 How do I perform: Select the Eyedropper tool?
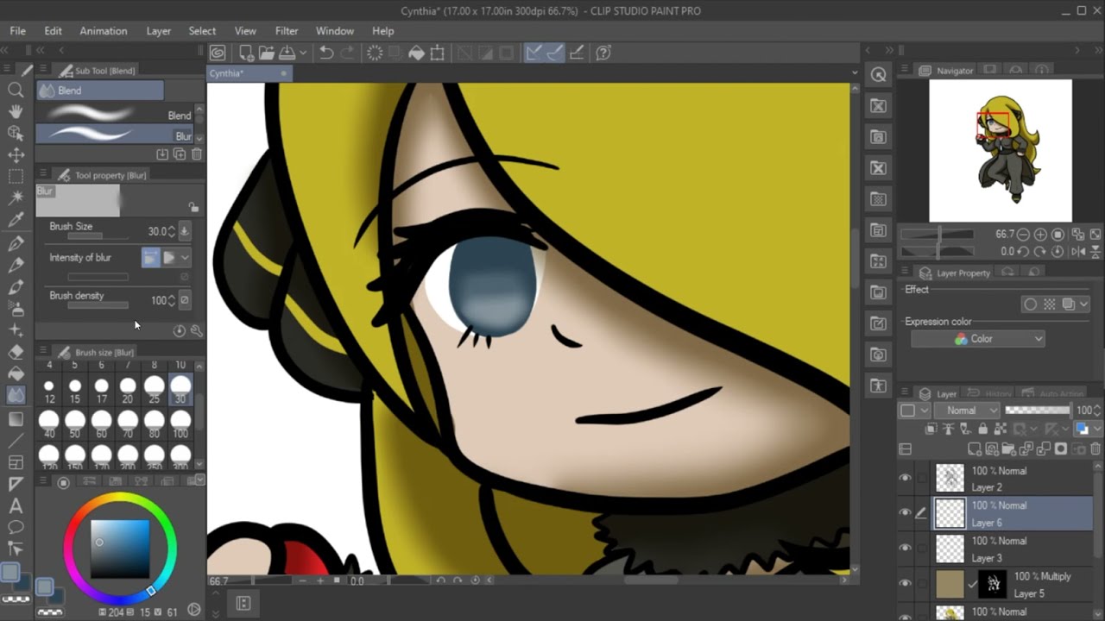pyautogui.click(x=16, y=221)
